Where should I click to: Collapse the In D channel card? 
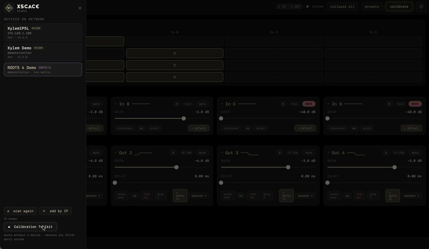coord(329,104)
